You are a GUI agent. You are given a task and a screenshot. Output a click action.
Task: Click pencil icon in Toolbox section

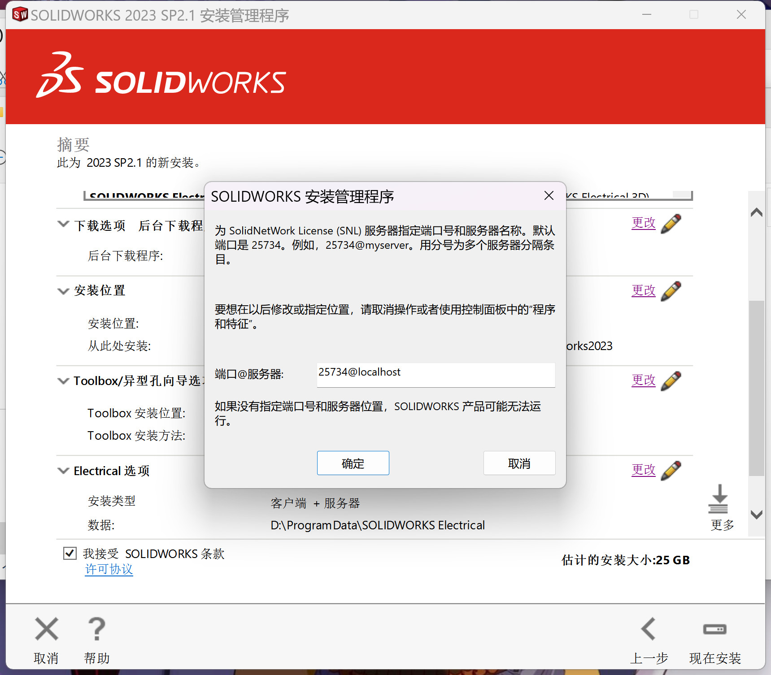click(x=671, y=381)
